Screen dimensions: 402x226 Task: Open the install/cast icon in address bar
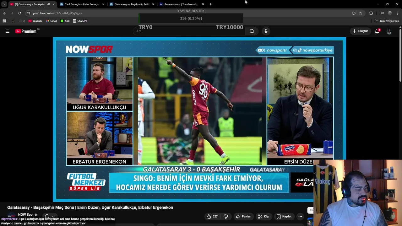coord(354,13)
